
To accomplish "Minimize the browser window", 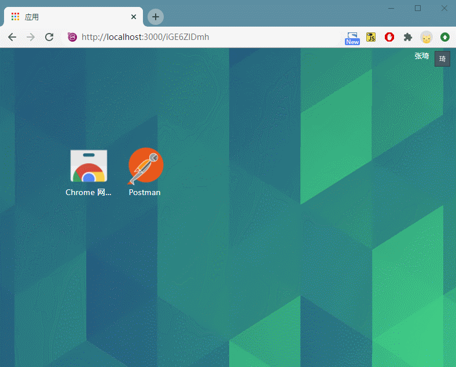I will [391, 9].
